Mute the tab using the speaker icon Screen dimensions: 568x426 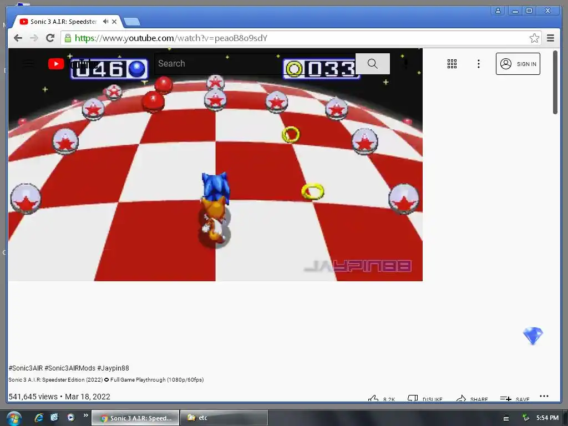[105, 22]
